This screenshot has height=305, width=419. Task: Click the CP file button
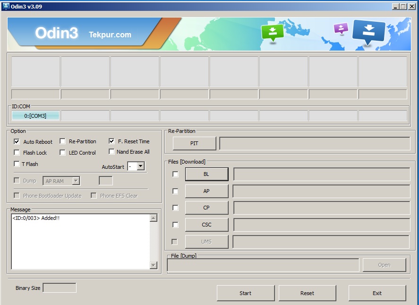click(206, 208)
